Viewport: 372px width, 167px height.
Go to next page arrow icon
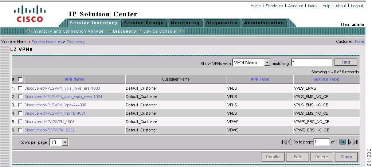350,142
